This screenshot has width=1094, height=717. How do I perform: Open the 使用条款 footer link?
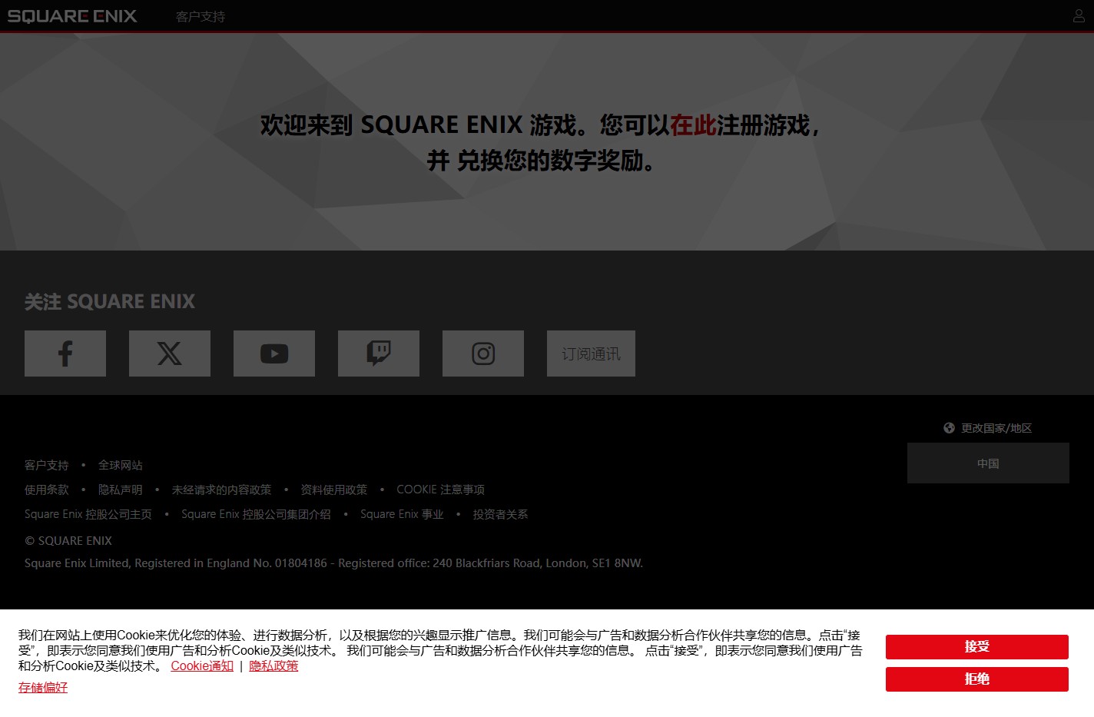[47, 490]
